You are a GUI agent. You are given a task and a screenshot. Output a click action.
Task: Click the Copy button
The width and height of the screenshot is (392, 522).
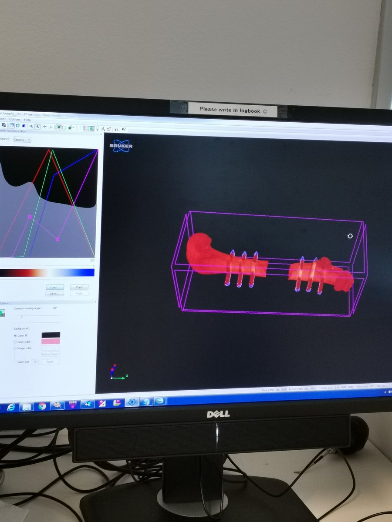pos(79,287)
